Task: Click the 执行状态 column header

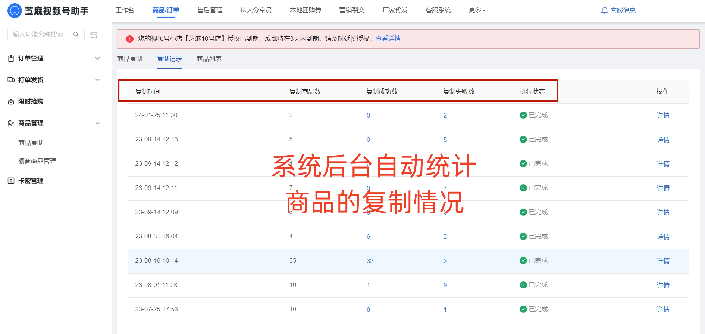Action: [x=532, y=91]
